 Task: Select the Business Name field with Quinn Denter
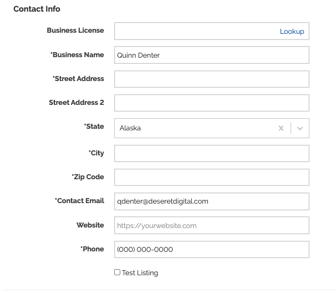pos(212,55)
